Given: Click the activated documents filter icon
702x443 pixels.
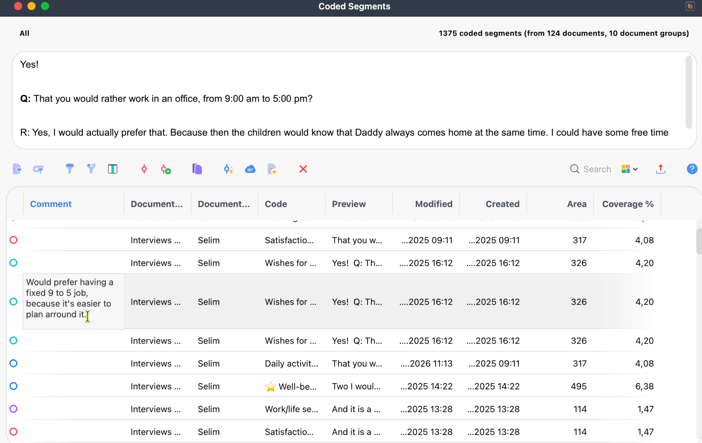Looking at the screenshot, I should [17, 169].
